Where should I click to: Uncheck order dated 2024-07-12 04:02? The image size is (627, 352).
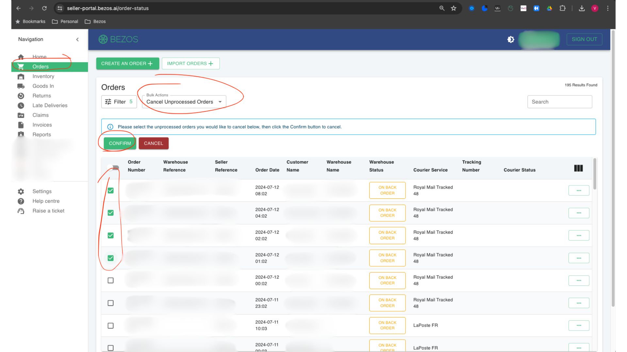[111, 213]
